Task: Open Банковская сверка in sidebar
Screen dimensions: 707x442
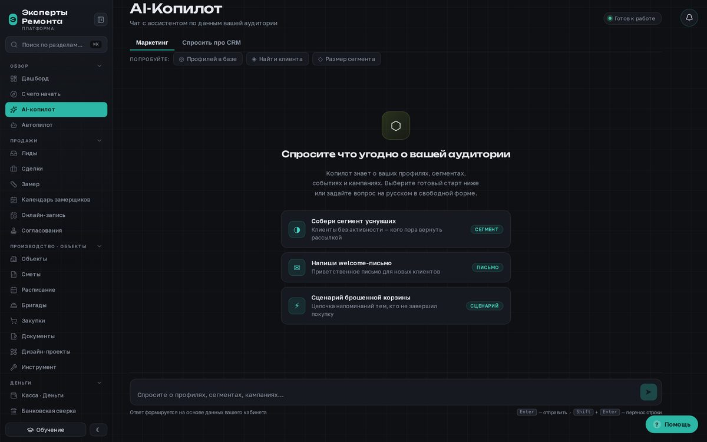Action: (57, 411)
